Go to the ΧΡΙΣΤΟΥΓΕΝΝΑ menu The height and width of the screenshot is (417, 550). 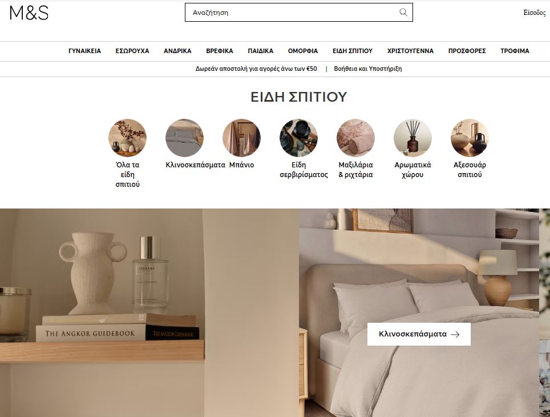[410, 51]
